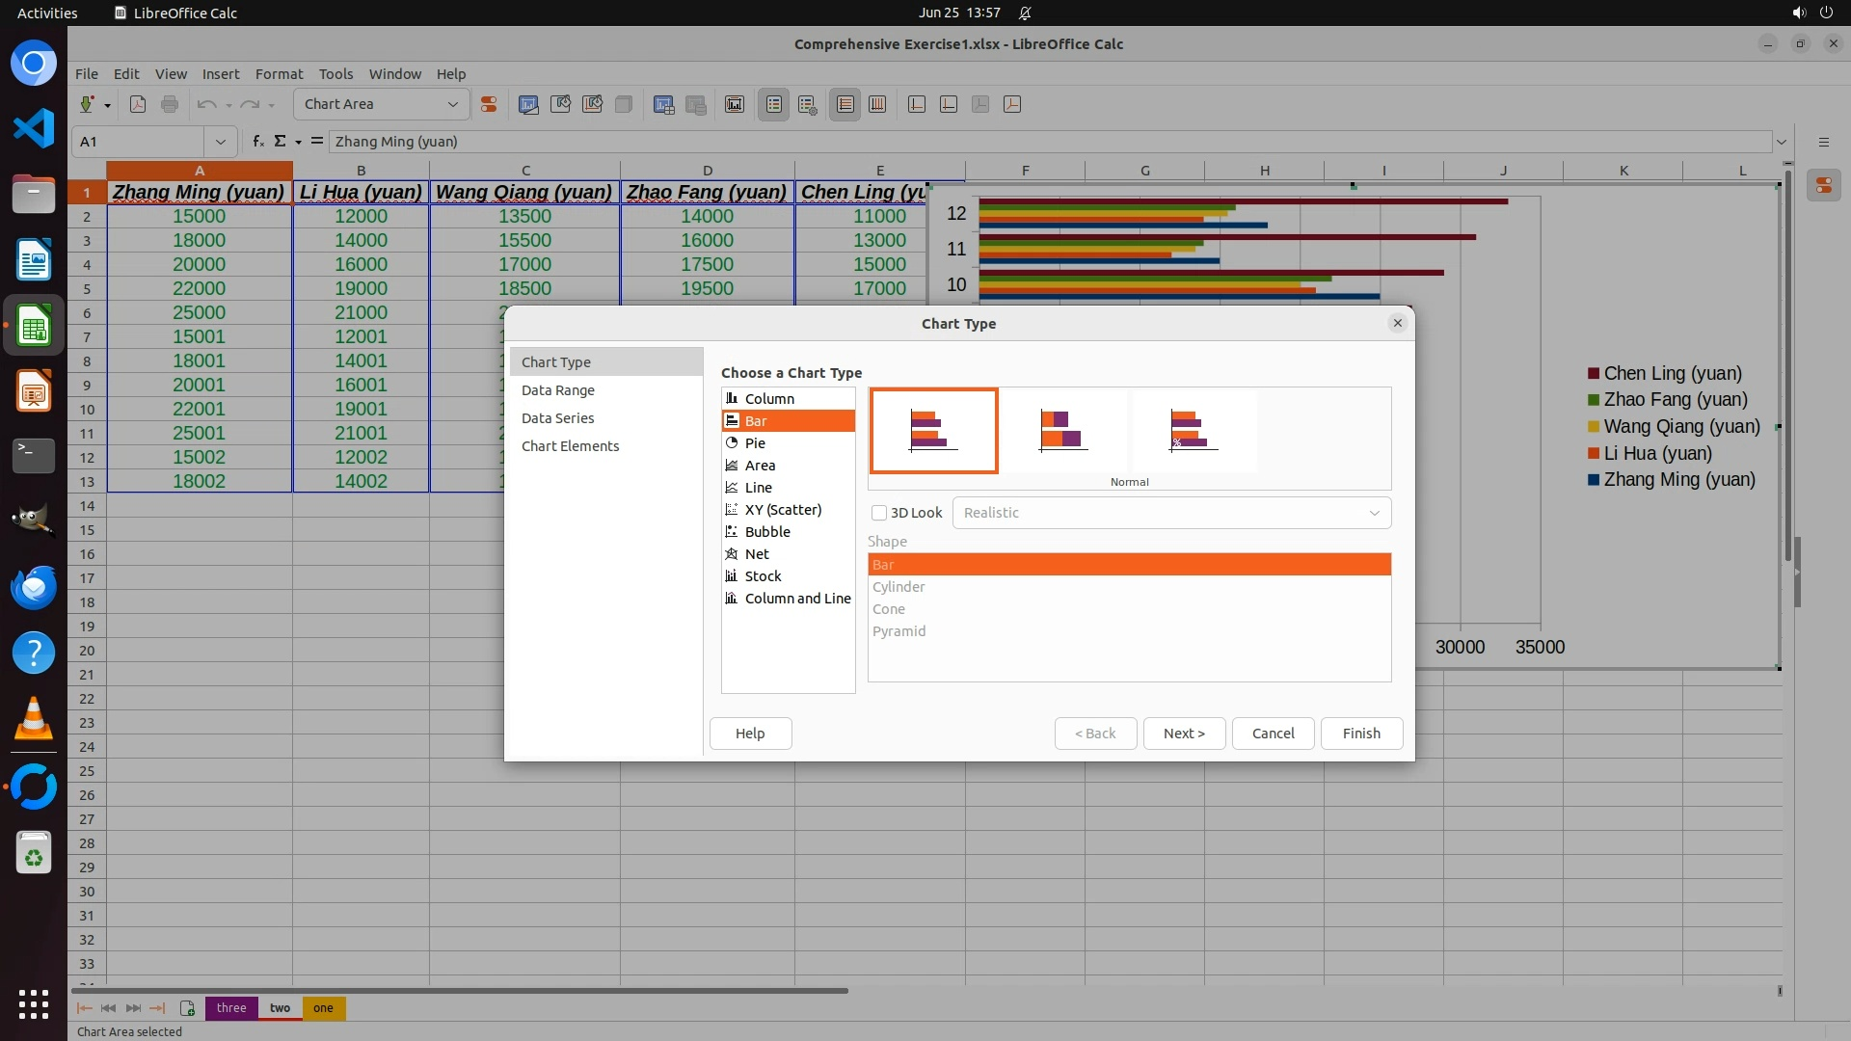Choose XY (Scatter) in the chart type list
The width and height of the screenshot is (1851, 1041).
point(783,510)
